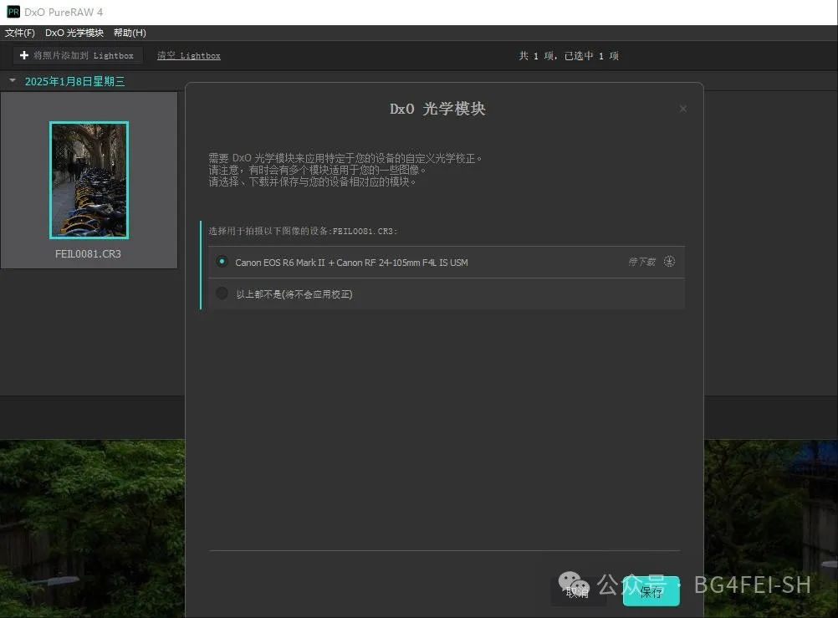The height and width of the screenshot is (618, 838).
Task: Select the FEIL0081.CR3 thumbnail
Action: [x=89, y=180]
